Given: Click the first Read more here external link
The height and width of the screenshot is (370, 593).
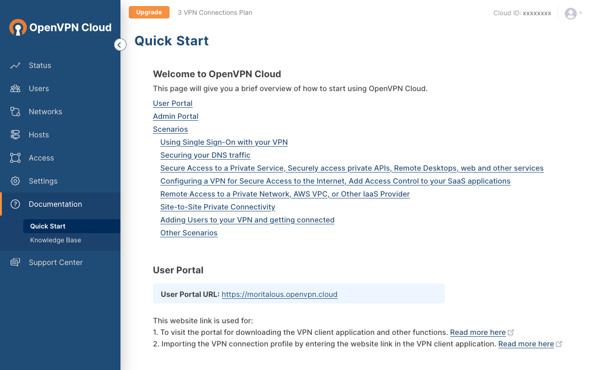Looking at the screenshot, I should (478, 333).
